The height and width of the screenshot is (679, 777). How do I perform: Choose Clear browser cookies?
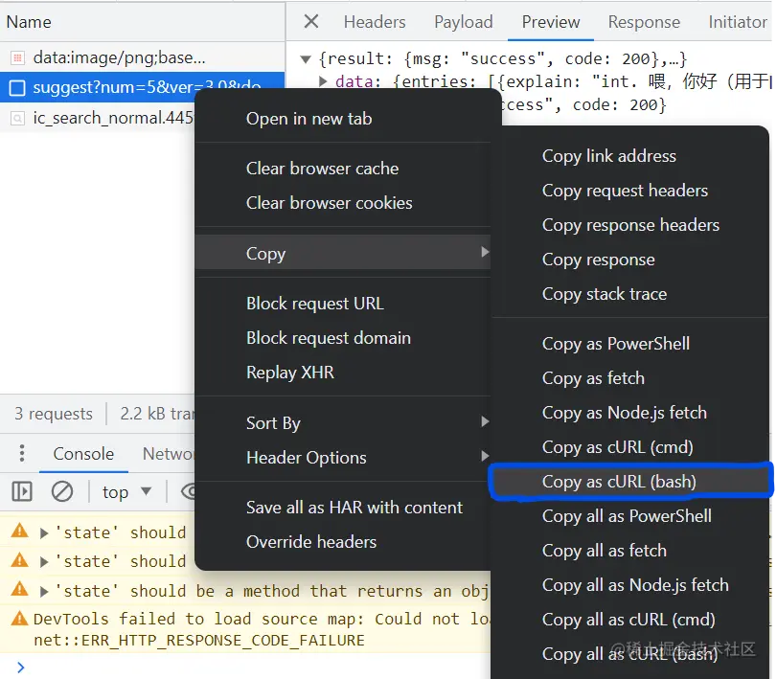[x=343, y=203]
